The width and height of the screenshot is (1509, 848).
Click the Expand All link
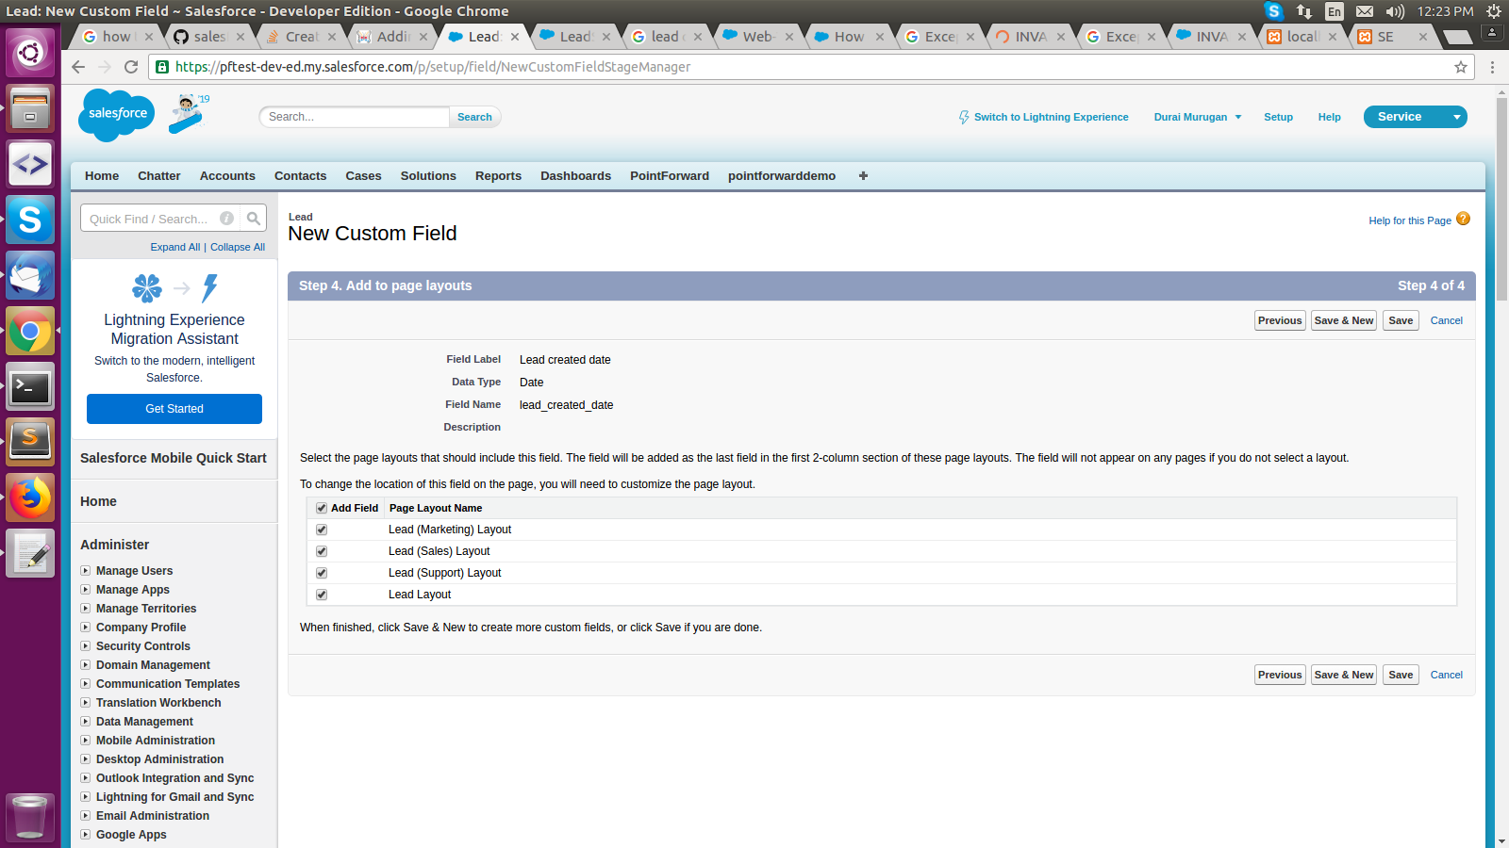[x=175, y=247]
